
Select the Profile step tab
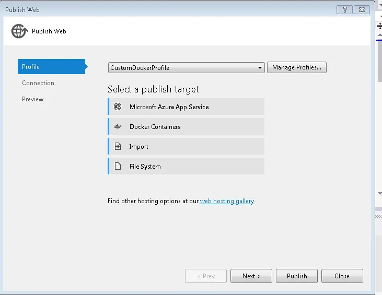52,66
